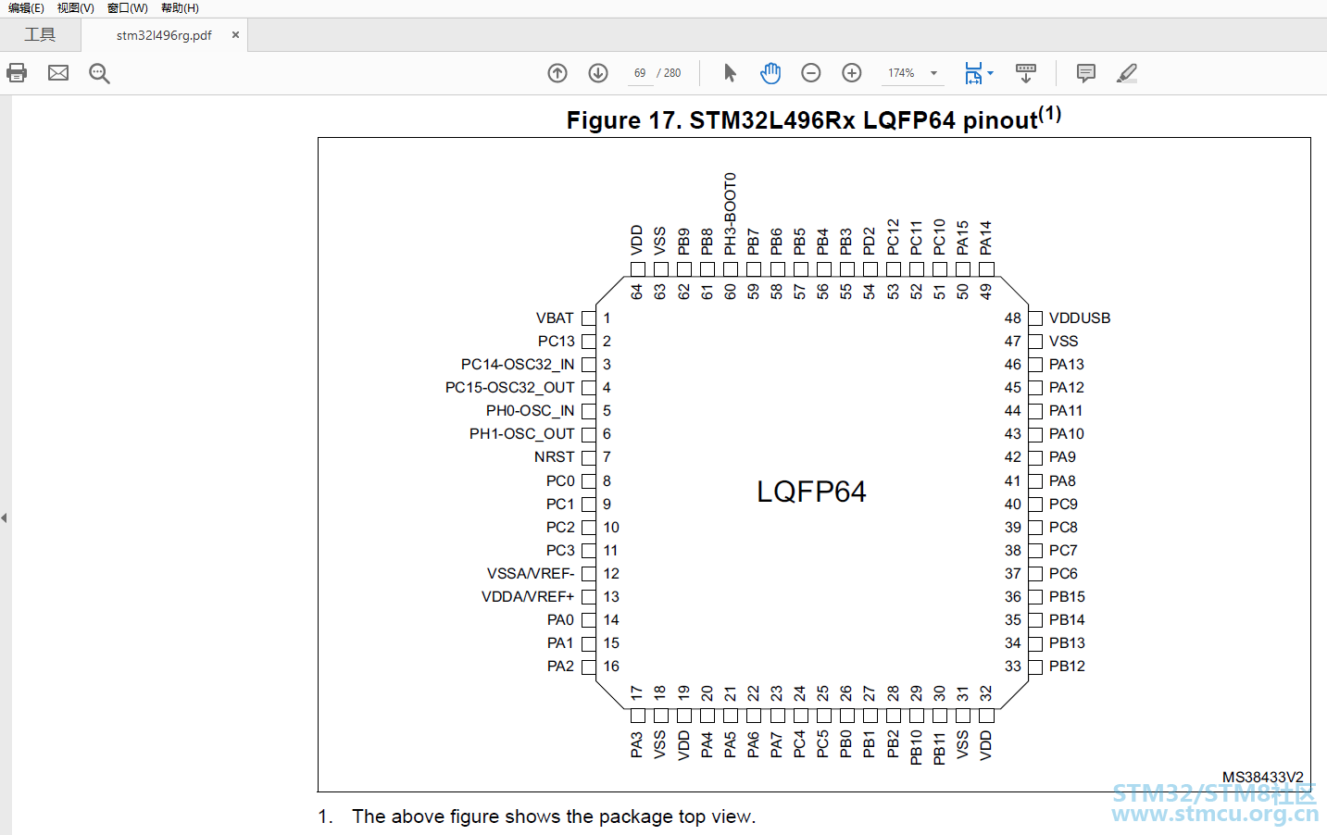Image resolution: width=1327 pixels, height=835 pixels.
Task: Go to previous page arrow
Action: point(557,73)
